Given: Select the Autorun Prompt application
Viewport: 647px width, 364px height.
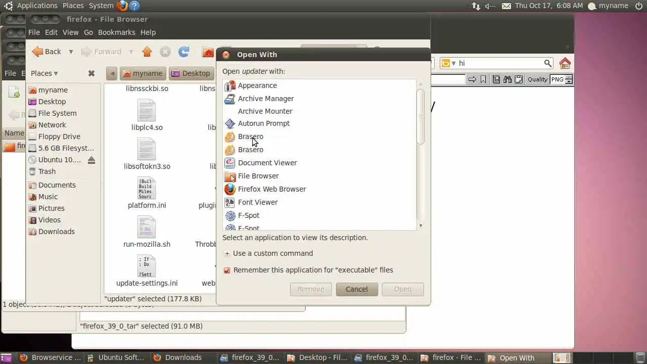Looking at the screenshot, I should coord(319,123).
